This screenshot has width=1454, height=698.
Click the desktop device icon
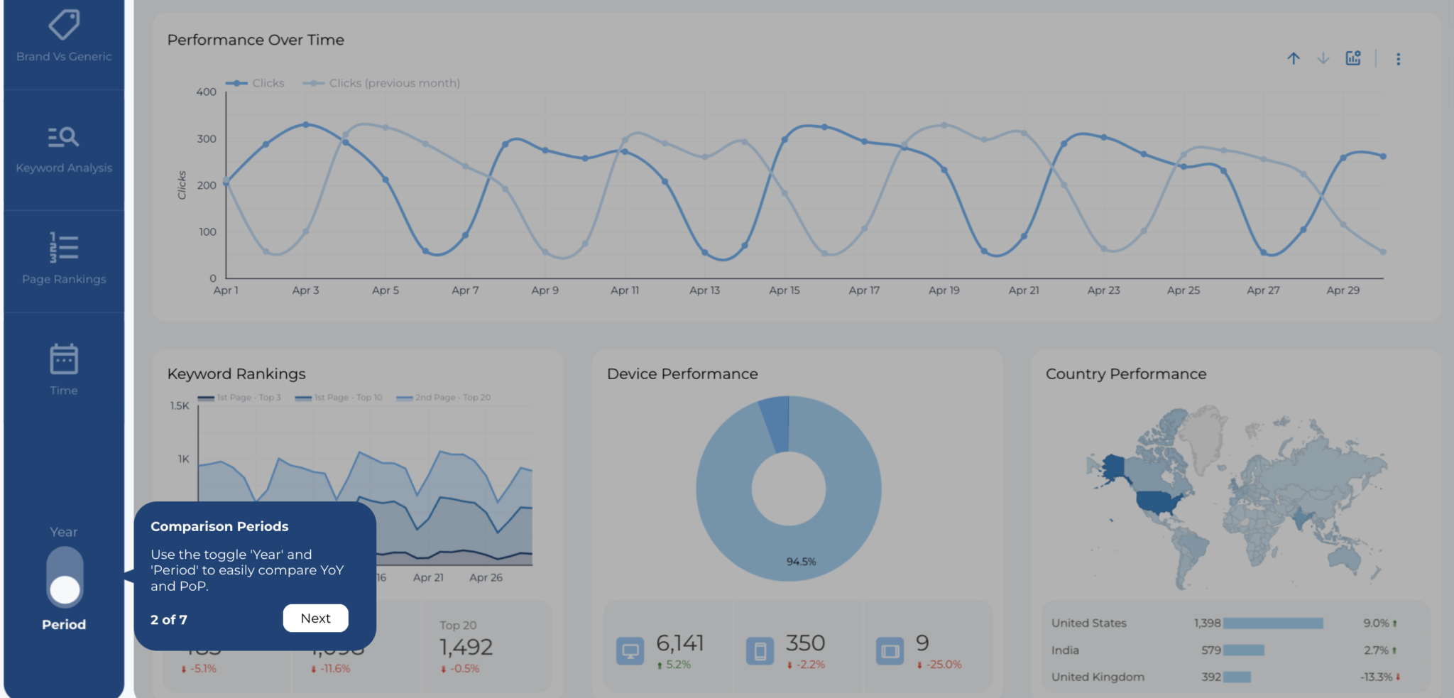coord(630,650)
